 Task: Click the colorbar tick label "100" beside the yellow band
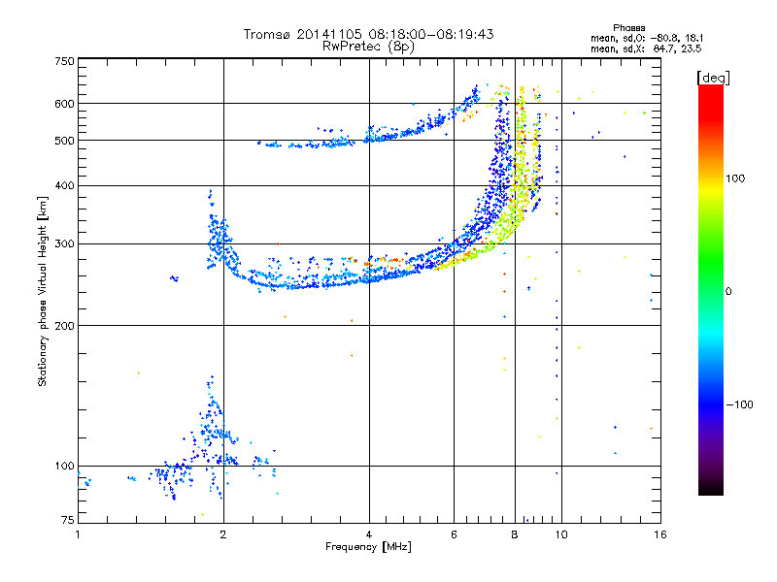tap(735, 178)
